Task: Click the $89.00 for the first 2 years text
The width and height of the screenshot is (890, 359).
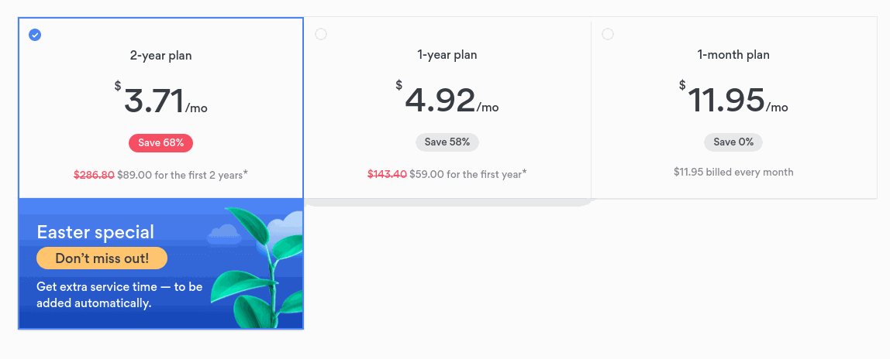Action: coord(183,175)
